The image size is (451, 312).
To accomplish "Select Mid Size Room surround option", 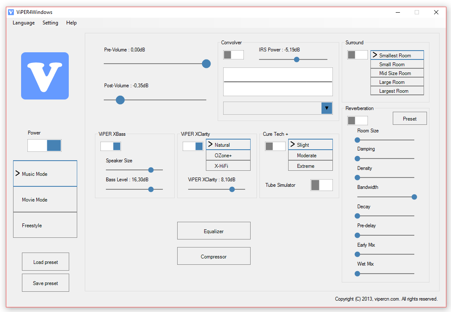I will 397,73.
